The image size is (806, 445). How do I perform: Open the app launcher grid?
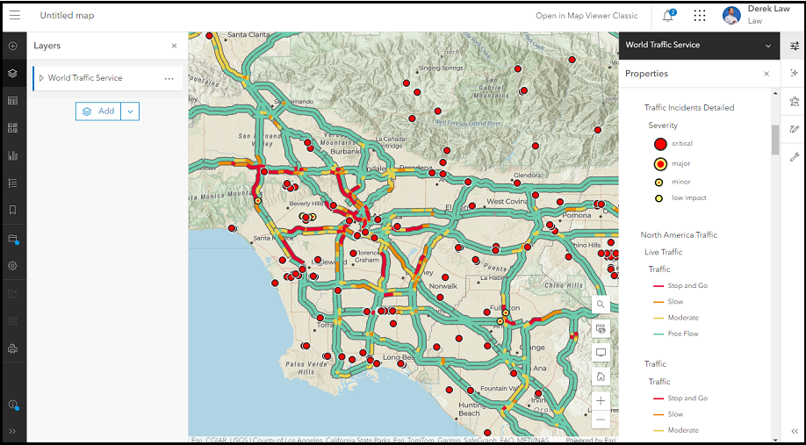(700, 16)
